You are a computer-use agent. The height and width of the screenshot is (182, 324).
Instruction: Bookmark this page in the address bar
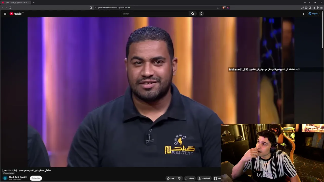[x=91, y=8]
